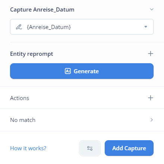This screenshot has width=164, height=164.
Task: Click the Add Capture label text
Action: 129,148
